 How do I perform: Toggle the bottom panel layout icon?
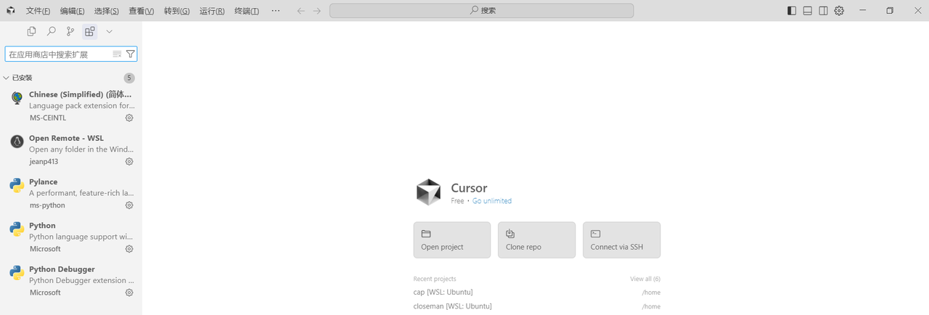(807, 11)
